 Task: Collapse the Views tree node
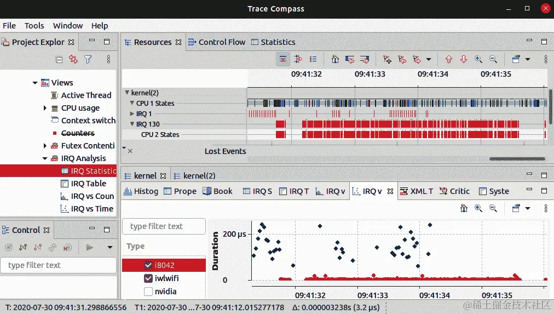click(35, 83)
